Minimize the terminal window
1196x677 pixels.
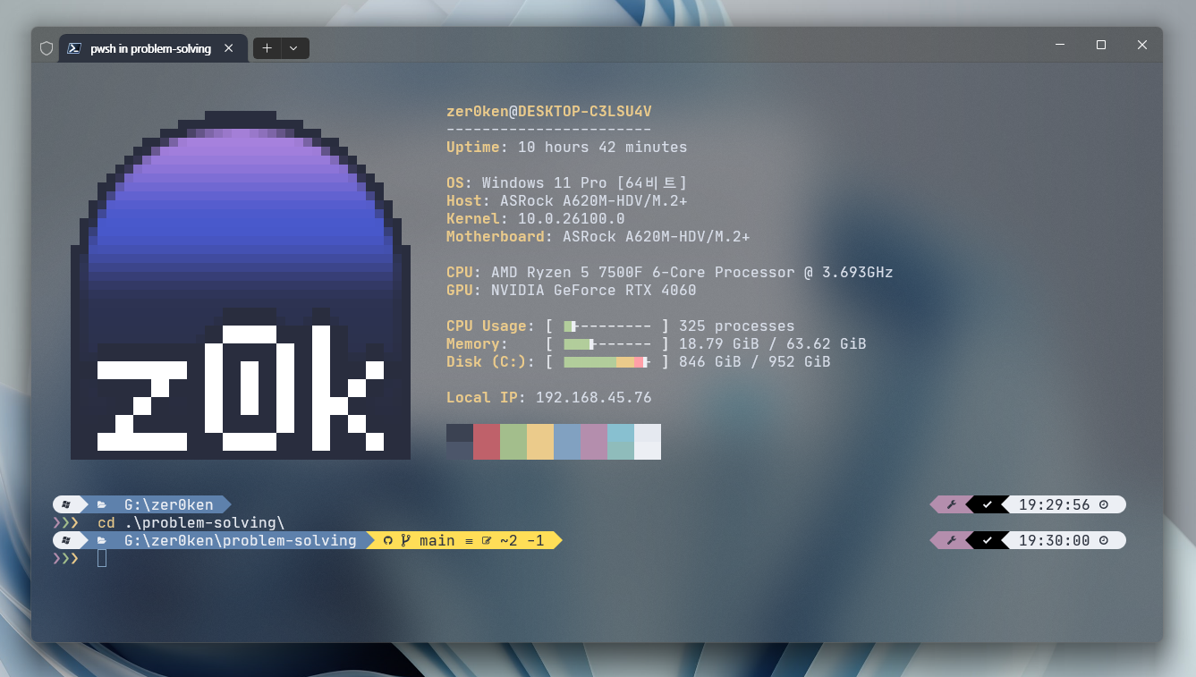pos(1060,45)
